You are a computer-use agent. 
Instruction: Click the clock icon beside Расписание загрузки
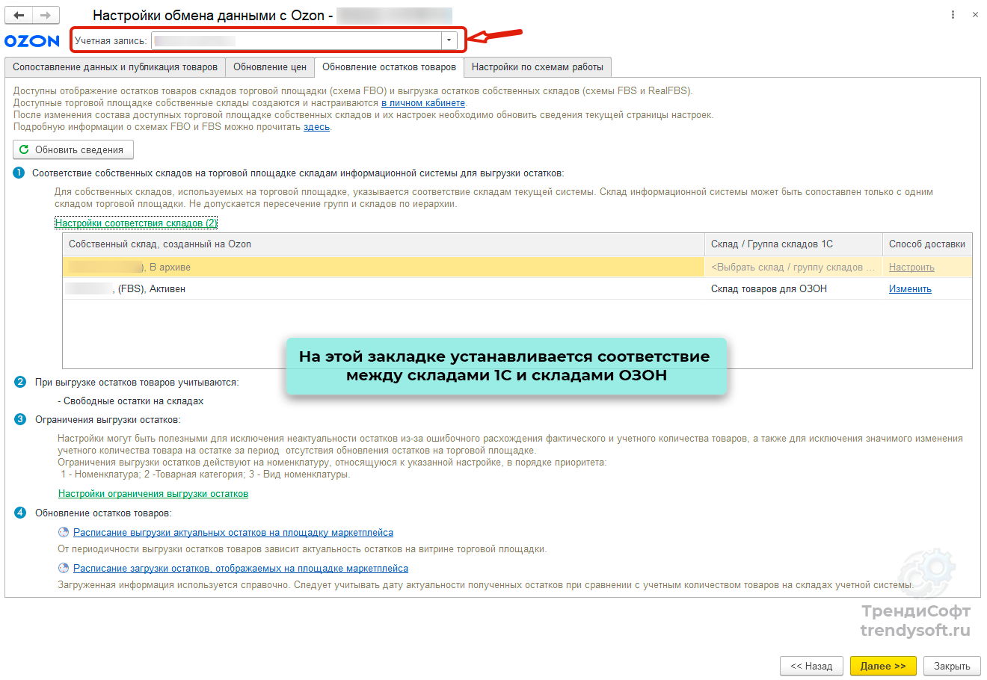64,568
